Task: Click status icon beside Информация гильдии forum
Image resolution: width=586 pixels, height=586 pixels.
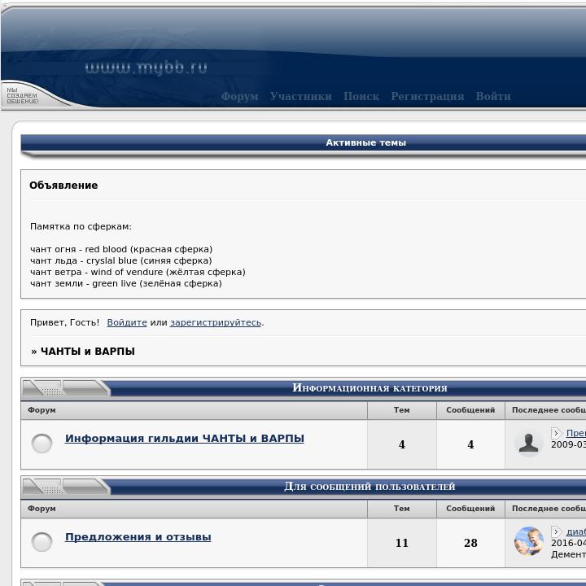Action: (42, 444)
